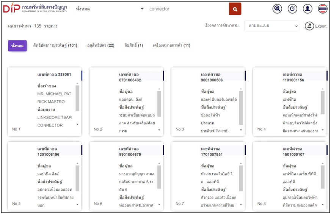Go to the เครื่องหมายการค้า (11) tab
331x214 pixels.
click(x=171, y=45)
